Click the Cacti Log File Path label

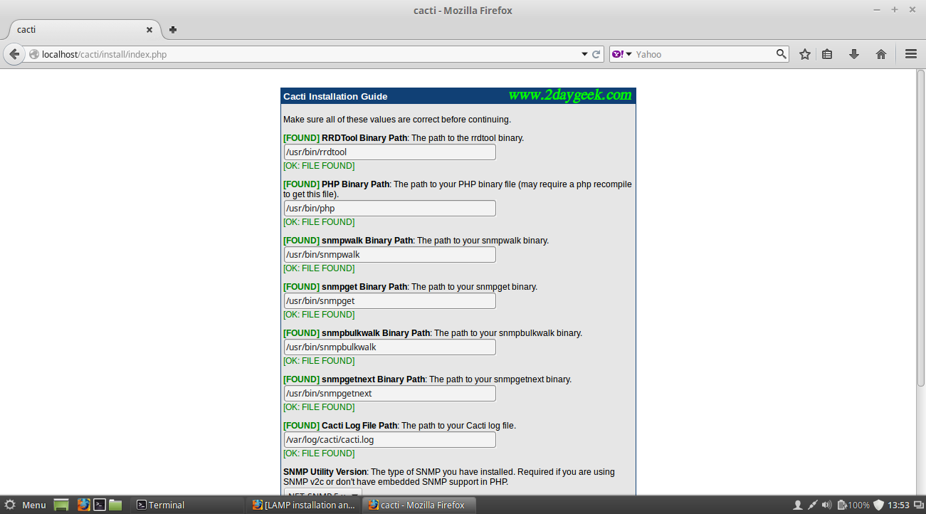point(359,426)
